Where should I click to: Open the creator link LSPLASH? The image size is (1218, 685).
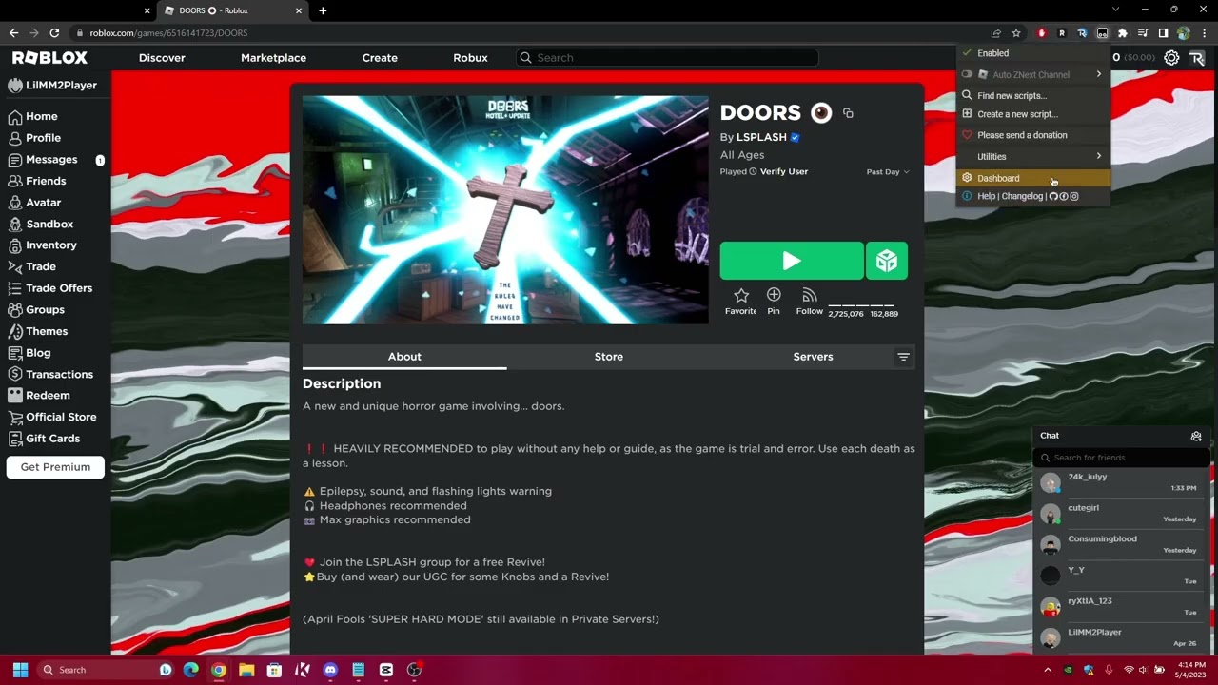(761, 137)
